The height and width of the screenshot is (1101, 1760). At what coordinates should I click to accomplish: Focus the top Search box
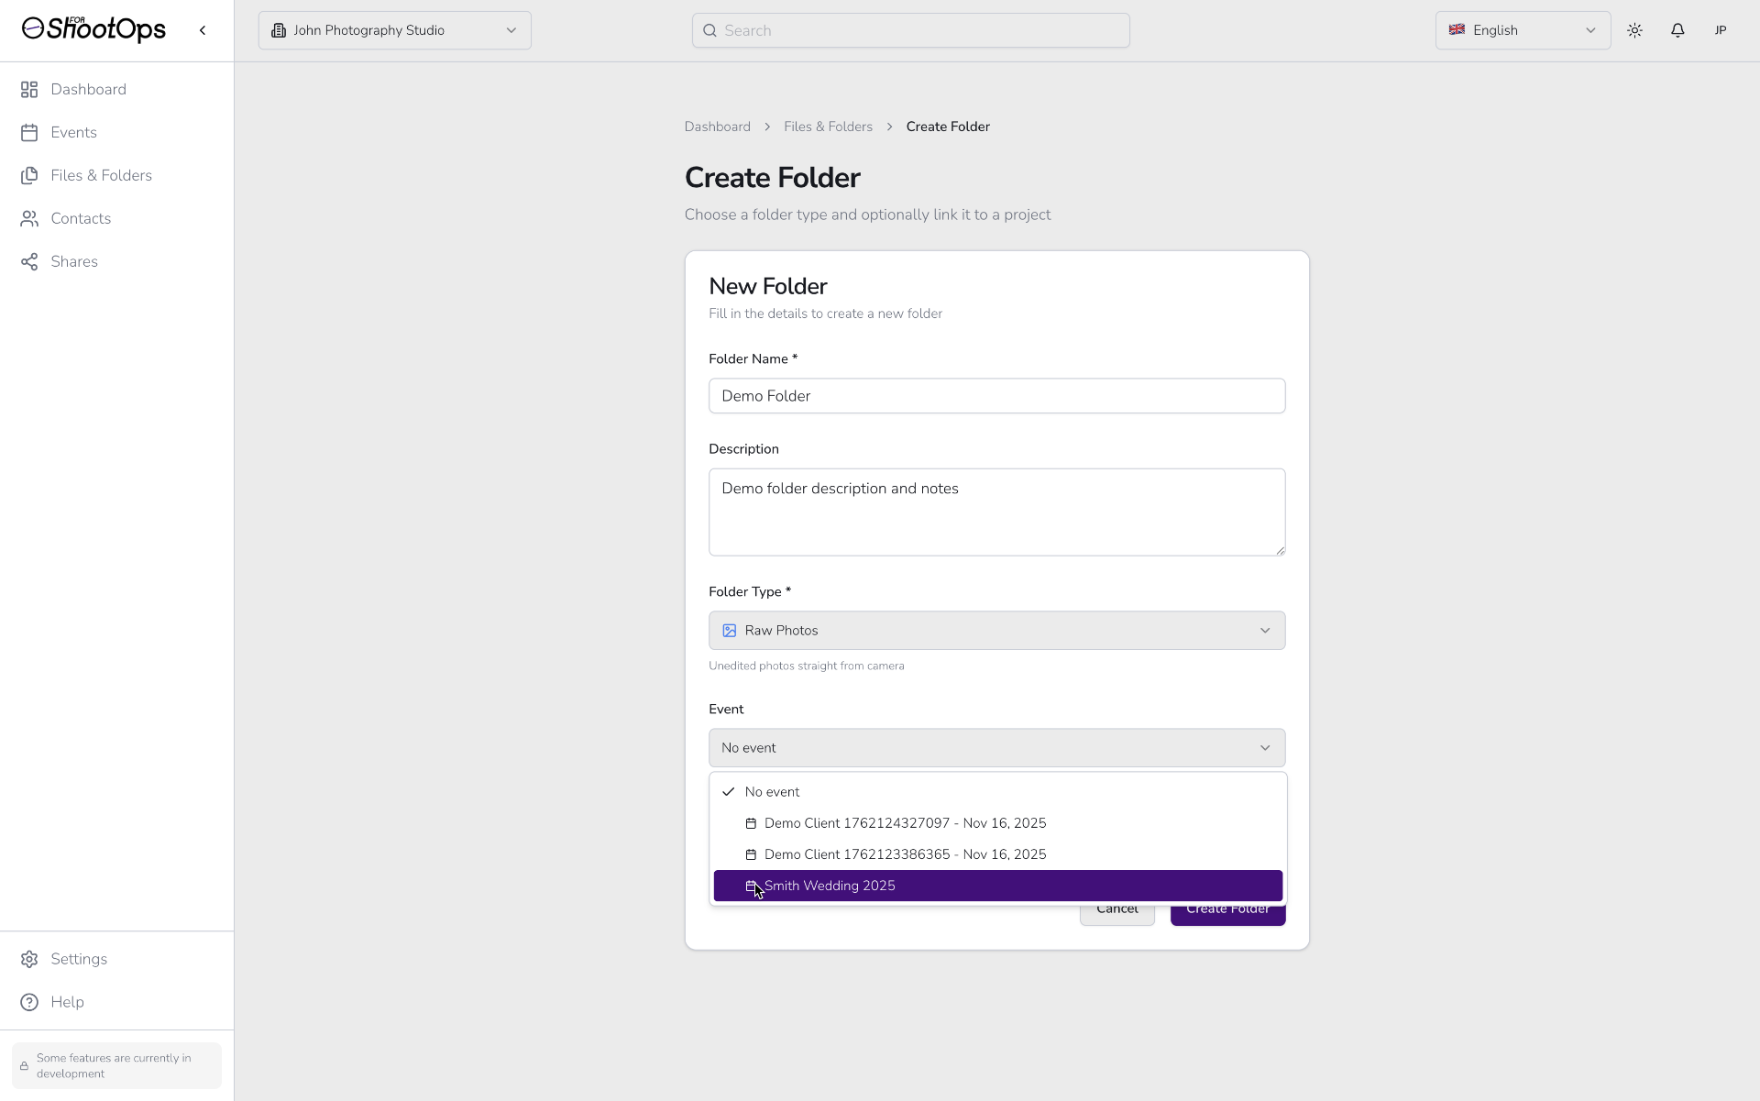click(x=910, y=30)
